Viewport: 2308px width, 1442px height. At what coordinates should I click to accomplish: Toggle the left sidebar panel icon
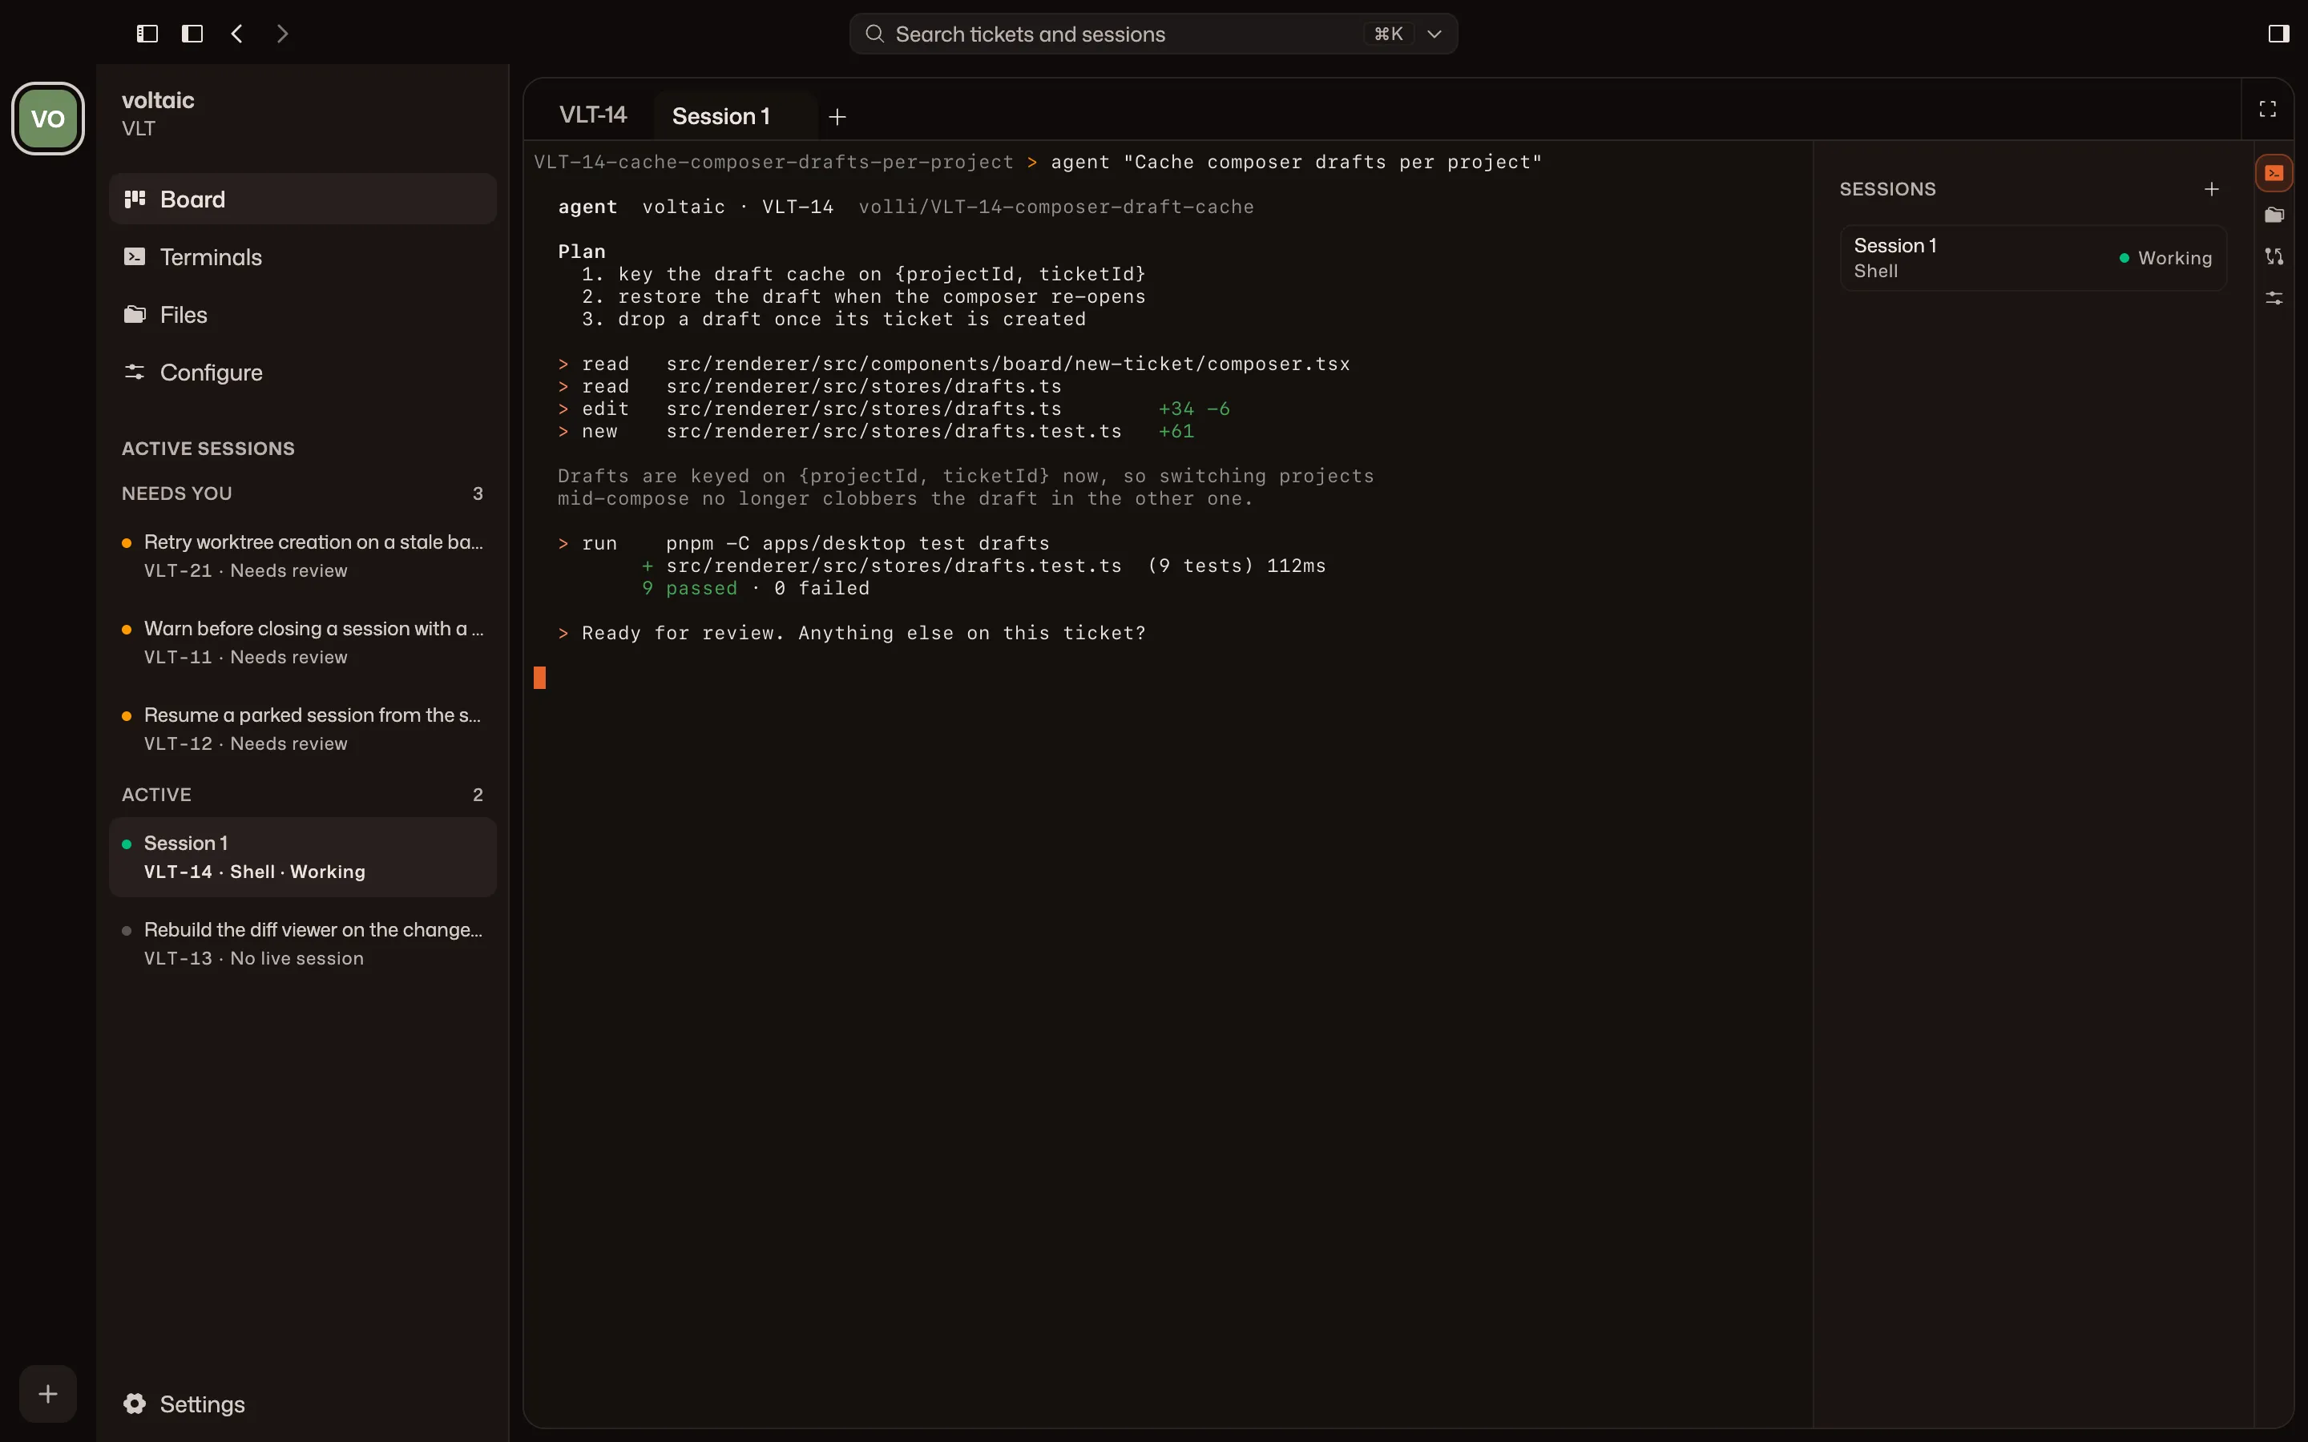pyautogui.click(x=147, y=34)
